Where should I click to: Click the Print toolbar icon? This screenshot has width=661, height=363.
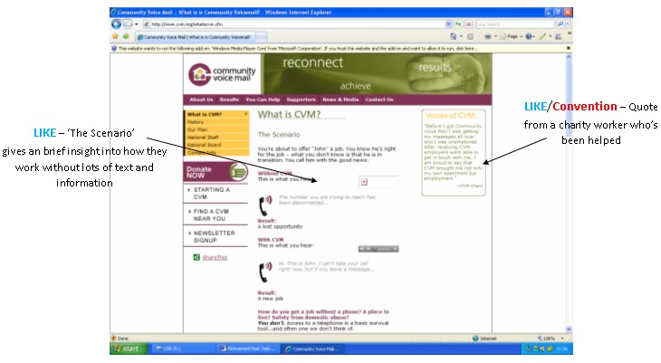[x=487, y=37]
